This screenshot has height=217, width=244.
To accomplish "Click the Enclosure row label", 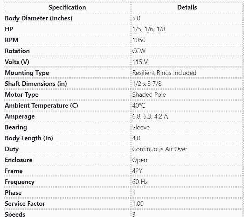I will (x=19, y=160).
